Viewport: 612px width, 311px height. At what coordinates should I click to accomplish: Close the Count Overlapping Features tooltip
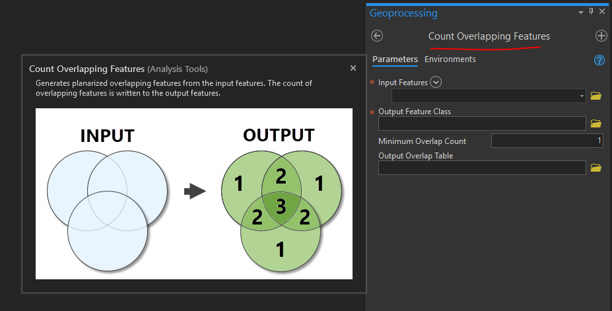pos(353,68)
